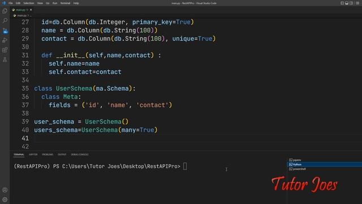Open the Extensions view
362x204 pixels.
coord(5,50)
